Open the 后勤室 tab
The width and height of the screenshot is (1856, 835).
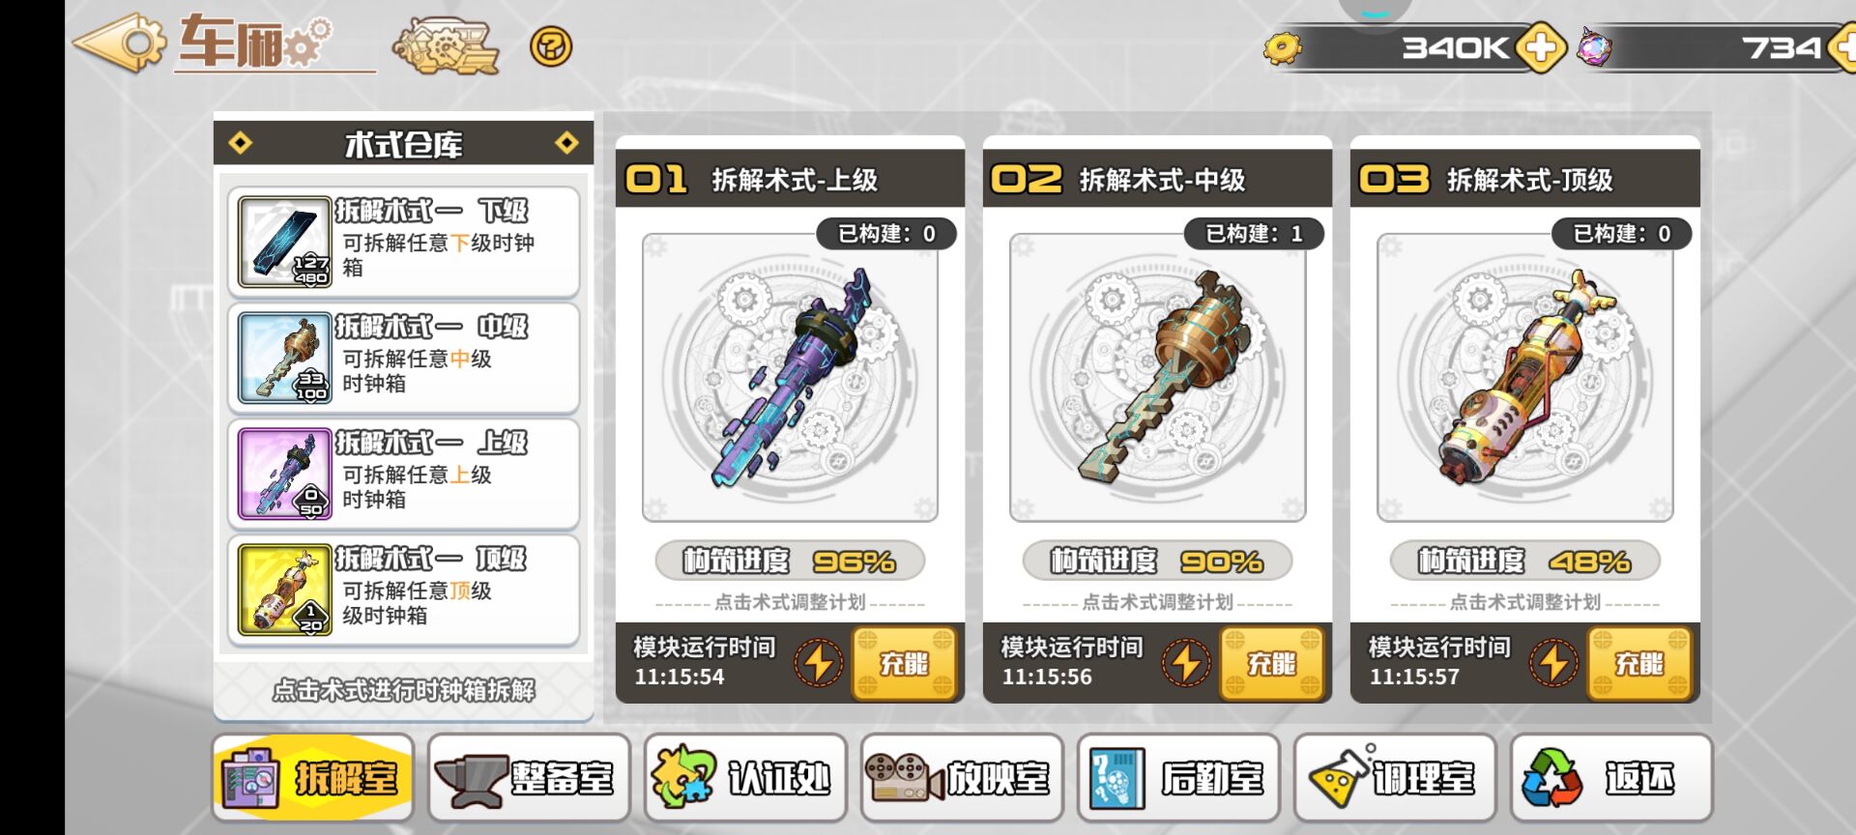point(1178,778)
